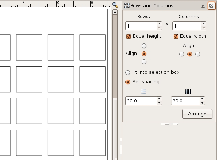Click the column spacing 30.0 field
This screenshot has width=217, height=160.
185,101
